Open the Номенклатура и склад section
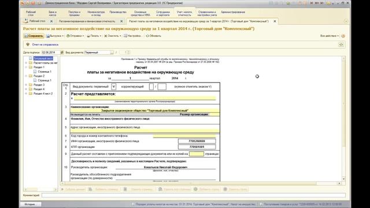Image resolution: width=370 pixels, height=208 pixels. 96,13
